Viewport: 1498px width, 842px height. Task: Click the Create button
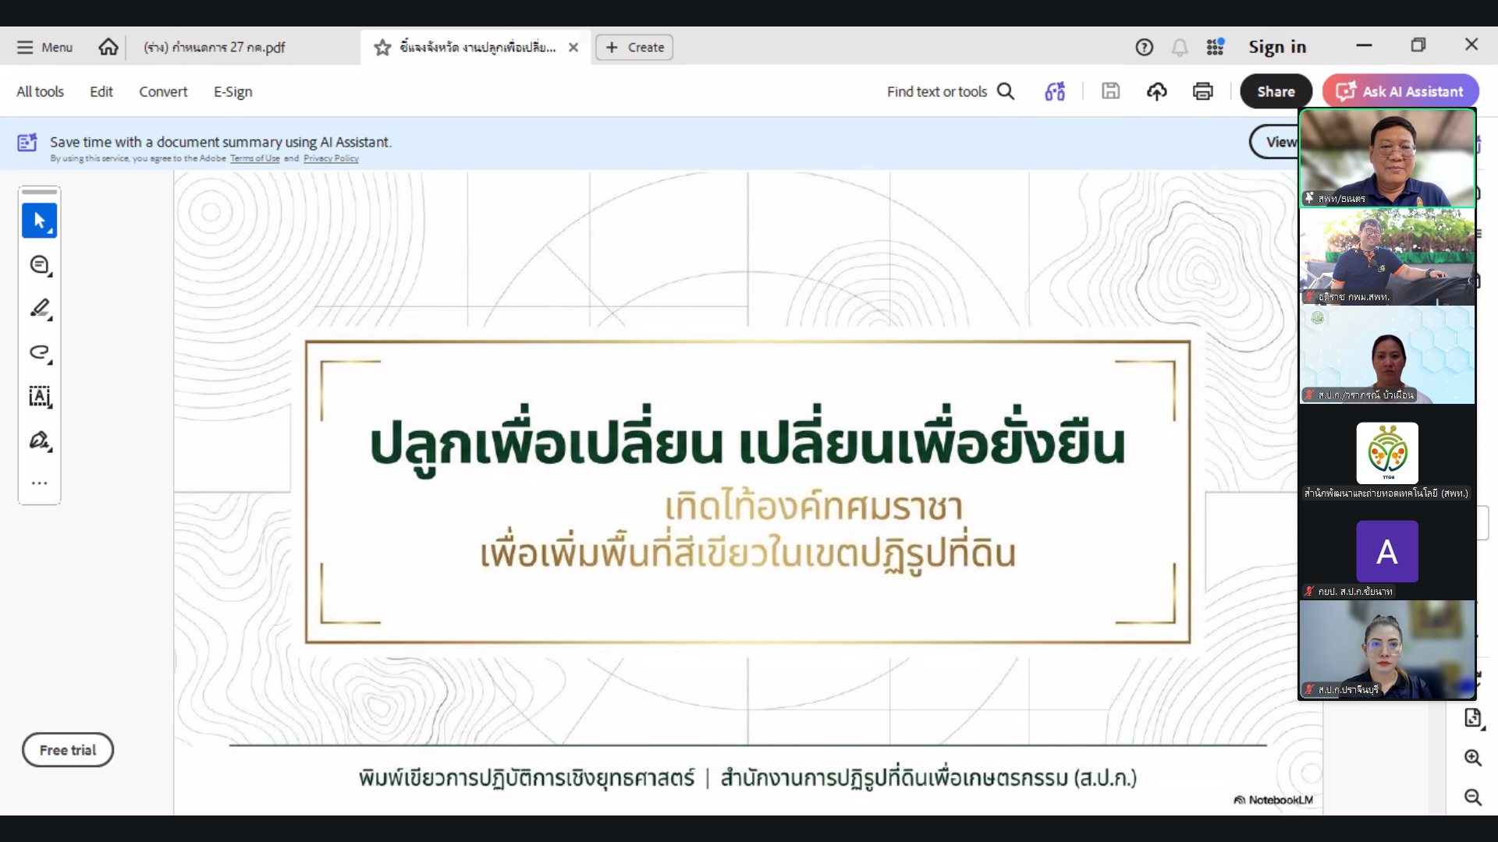634,48
